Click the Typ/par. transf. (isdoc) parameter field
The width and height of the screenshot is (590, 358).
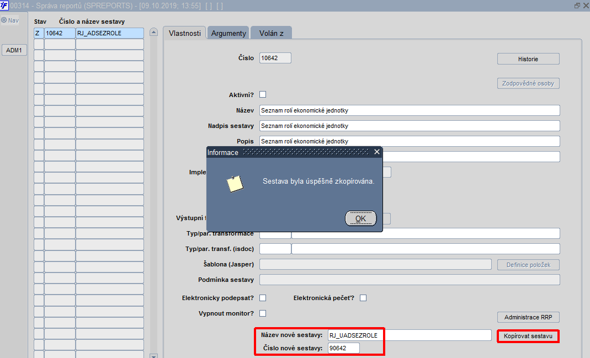click(426, 249)
